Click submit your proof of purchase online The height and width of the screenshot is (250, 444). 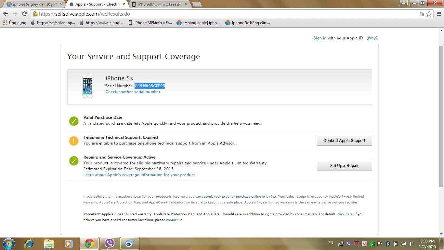[231, 197]
